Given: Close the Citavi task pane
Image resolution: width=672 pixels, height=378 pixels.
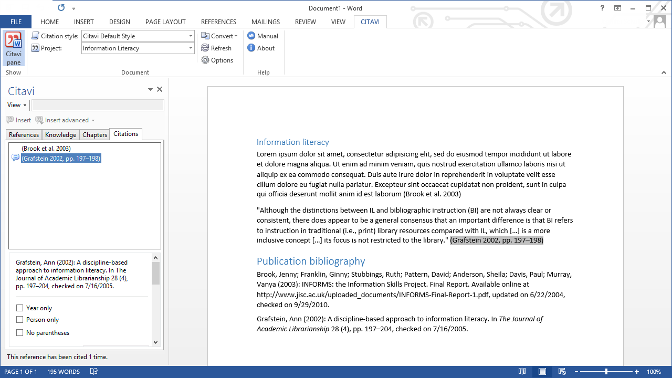Looking at the screenshot, I should pos(160,89).
